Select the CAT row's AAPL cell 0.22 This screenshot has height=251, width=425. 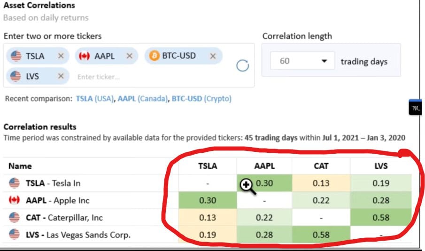264,217
